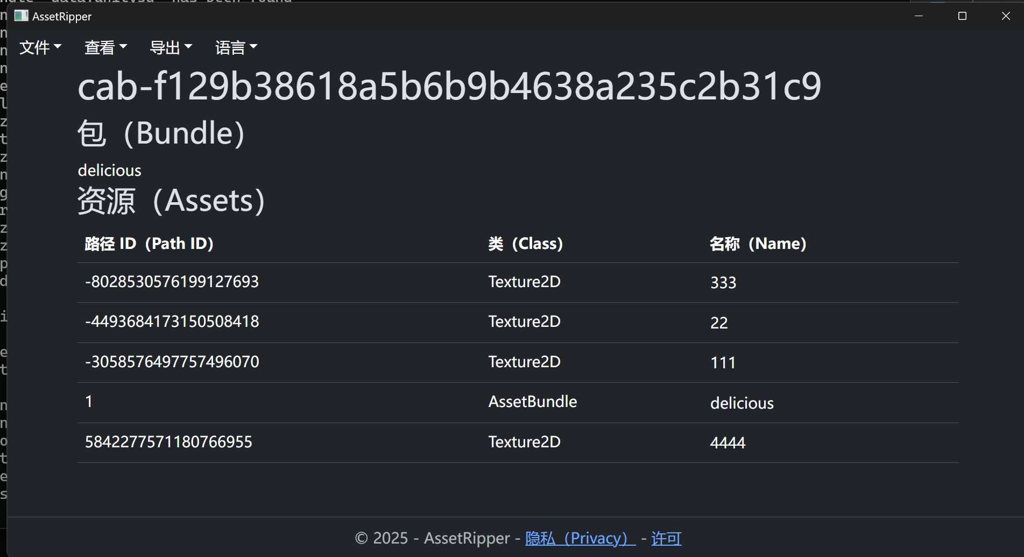Viewport: 1024px width, 557px height.
Task: Open the 隐私 (Privacy) footer link
Action: coord(580,538)
